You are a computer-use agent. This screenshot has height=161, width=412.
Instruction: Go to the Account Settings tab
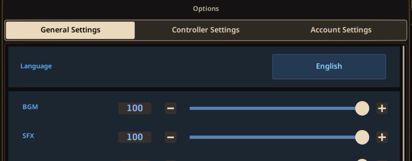(341, 30)
